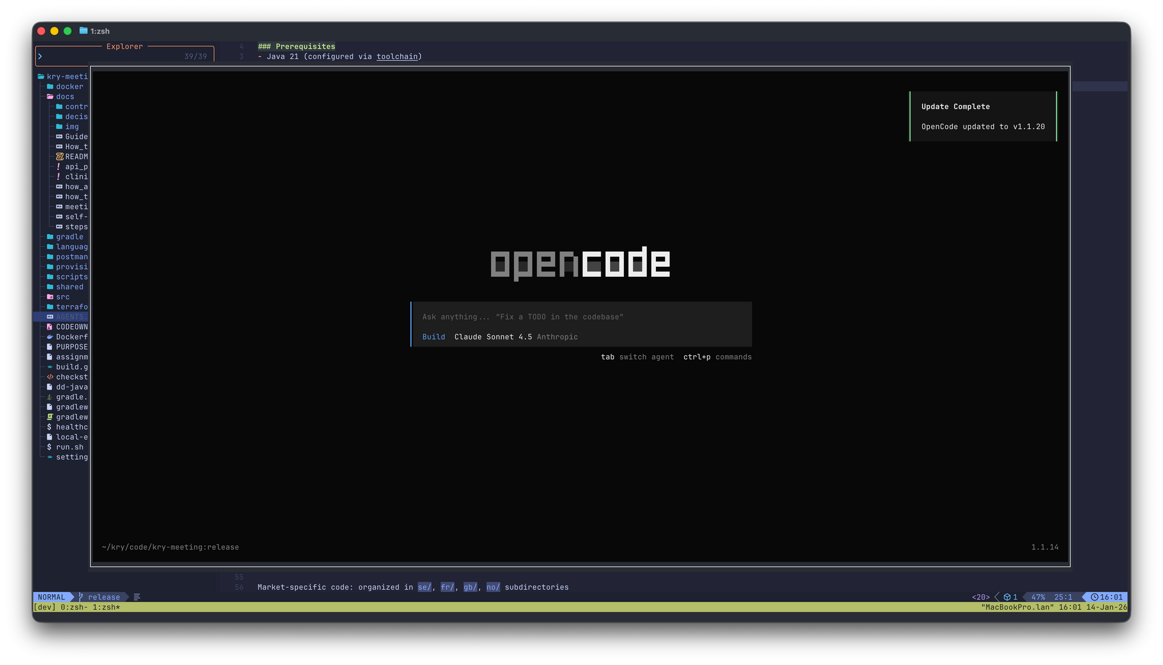Click the run.sh shell script icon
This screenshot has width=1163, height=665.
(49, 447)
